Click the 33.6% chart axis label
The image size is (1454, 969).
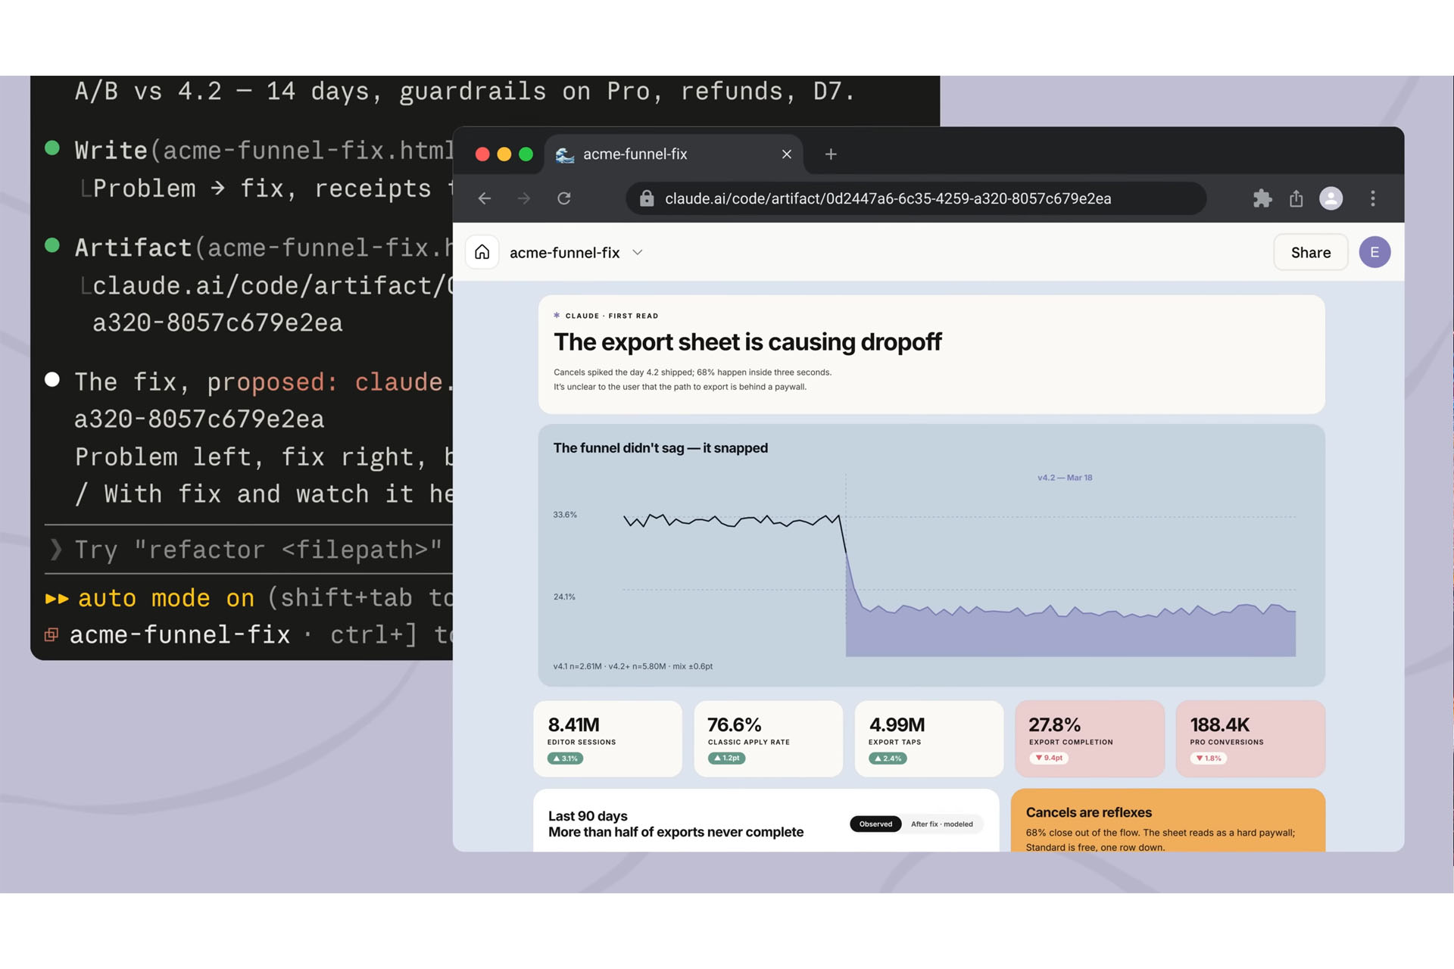[565, 515]
